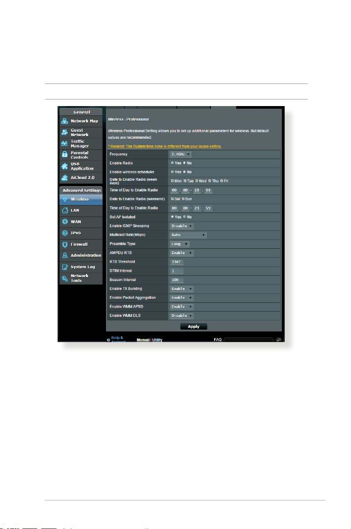Open the Network Map icon
Viewport: 351px width, 529px height.
pos(65,121)
